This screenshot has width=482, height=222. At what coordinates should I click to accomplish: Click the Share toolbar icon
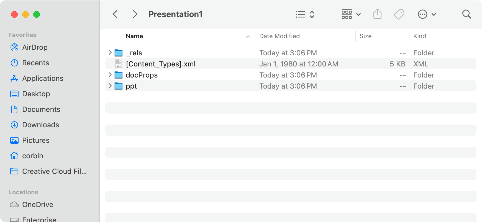(x=377, y=14)
